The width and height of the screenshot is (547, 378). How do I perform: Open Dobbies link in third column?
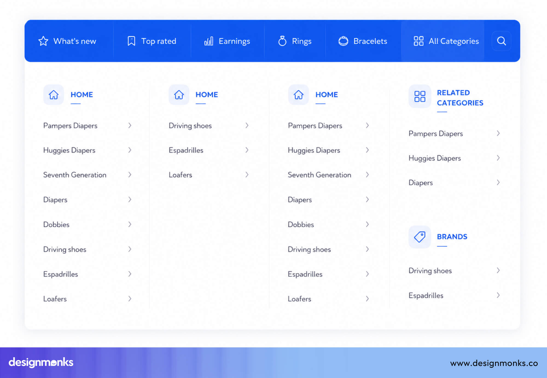(x=301, y=225)
